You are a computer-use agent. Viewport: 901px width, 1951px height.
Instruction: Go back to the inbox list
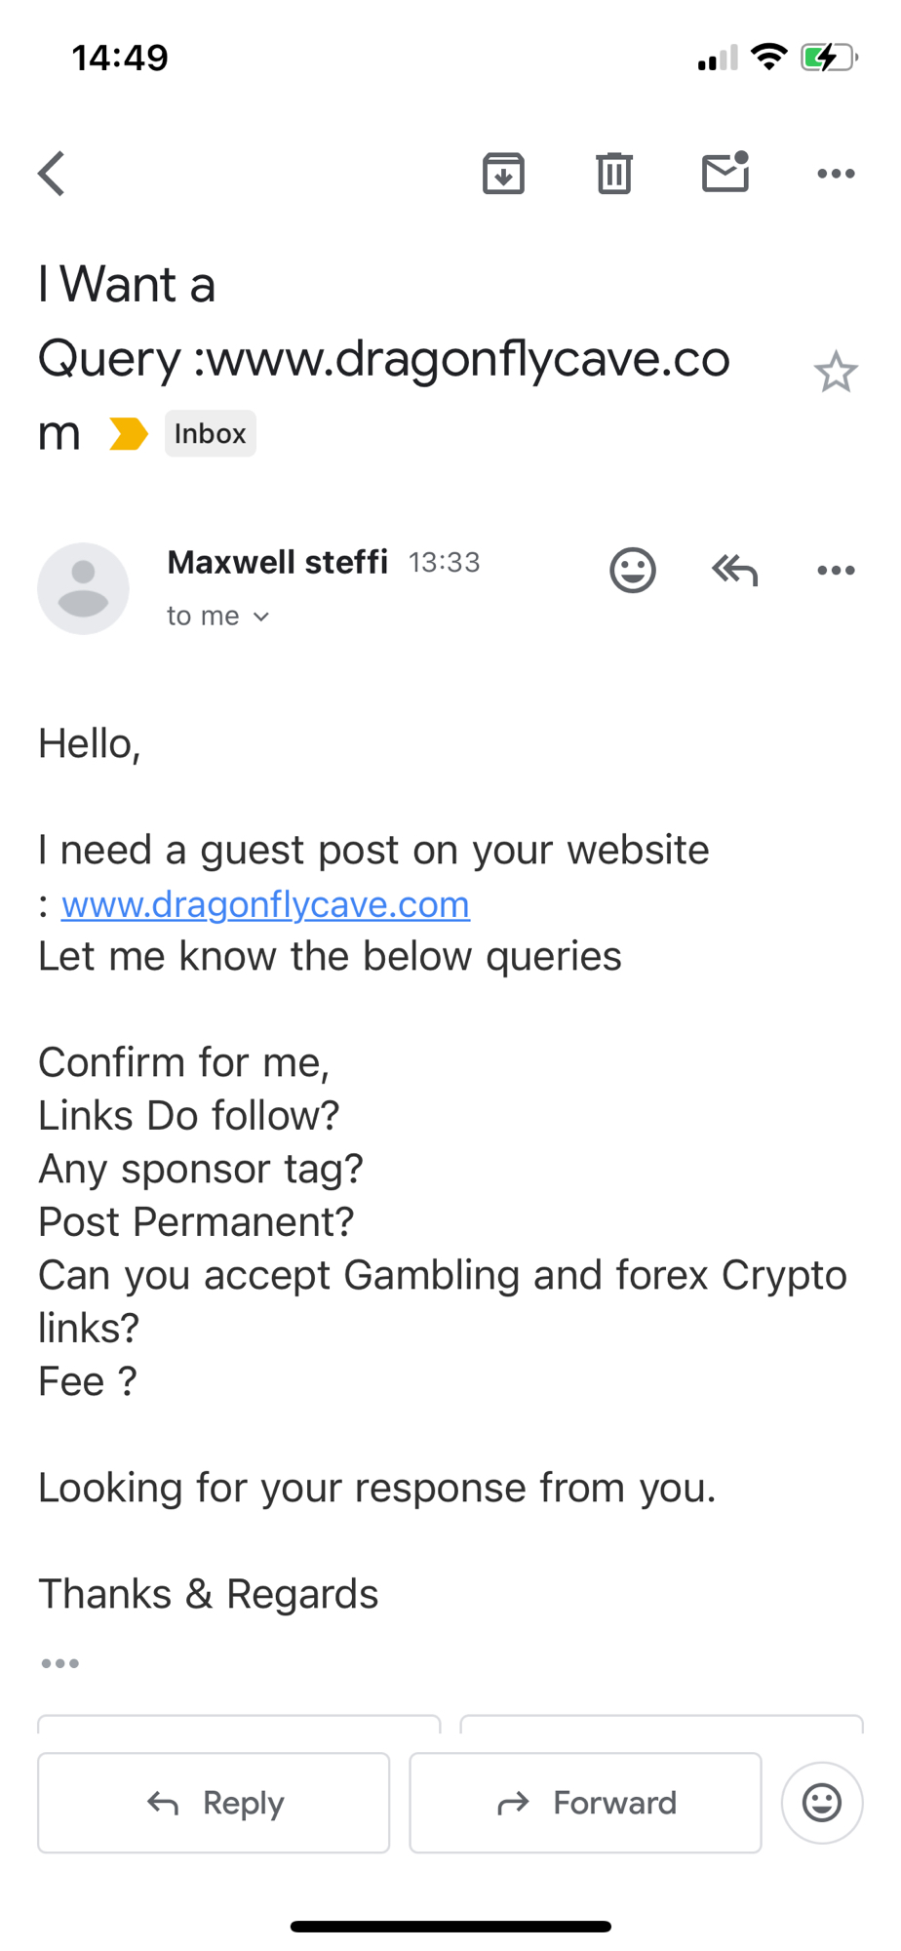coord(53,174)
